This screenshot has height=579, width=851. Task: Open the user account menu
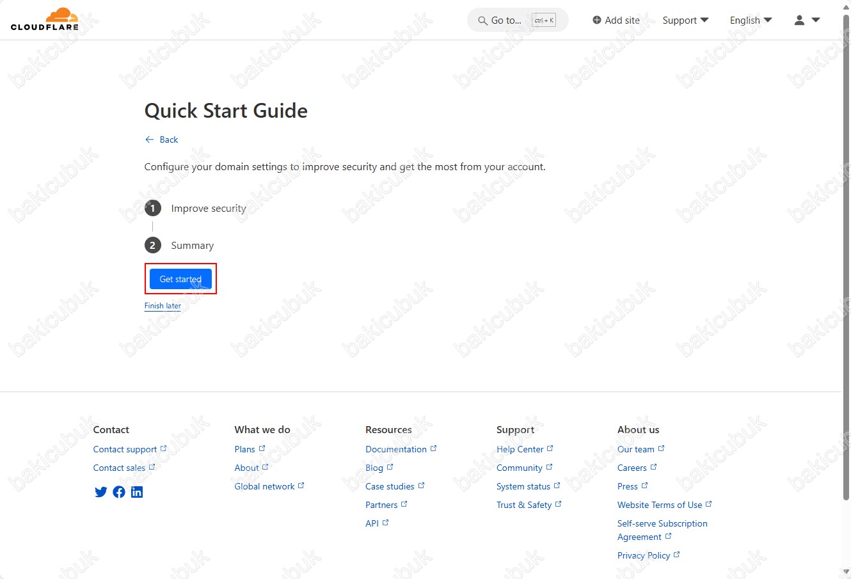pos(807,20)
